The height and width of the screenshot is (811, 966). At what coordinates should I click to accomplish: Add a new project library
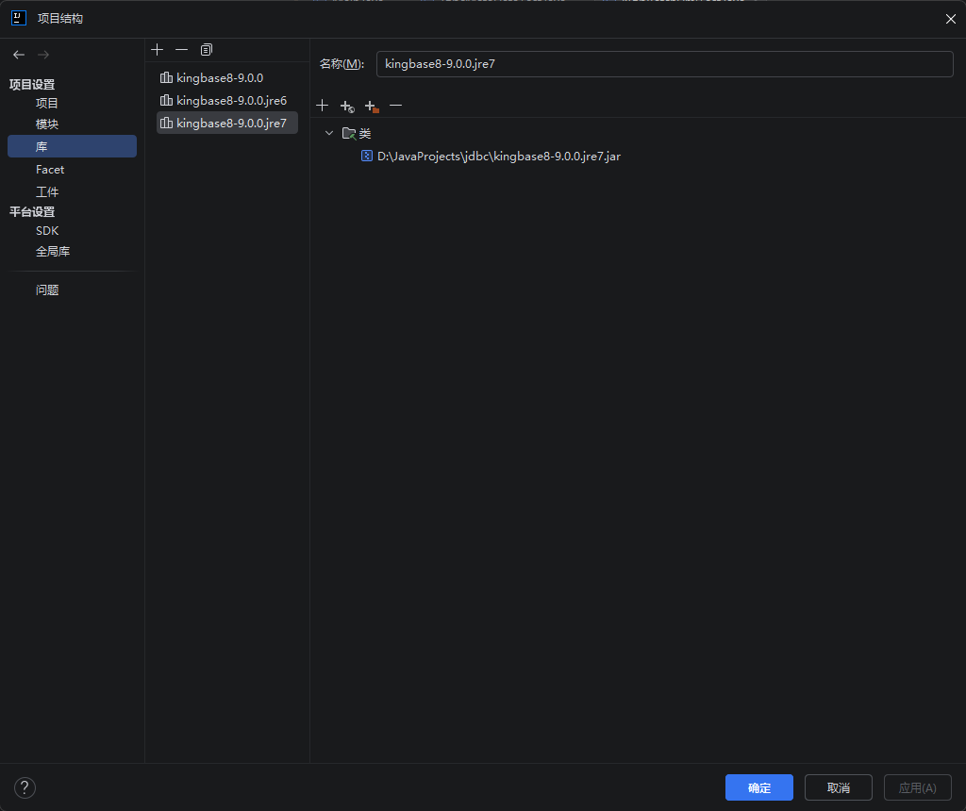point(158,50)
